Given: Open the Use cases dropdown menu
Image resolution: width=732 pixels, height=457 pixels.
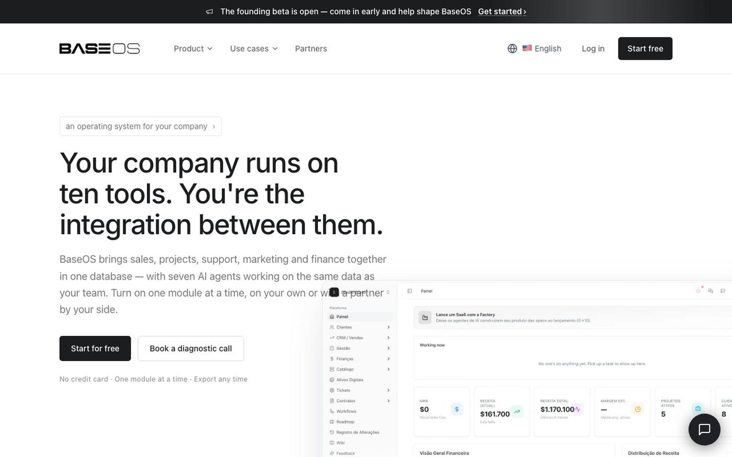Looking at the screenshot, I should click(x=254, y=49).
